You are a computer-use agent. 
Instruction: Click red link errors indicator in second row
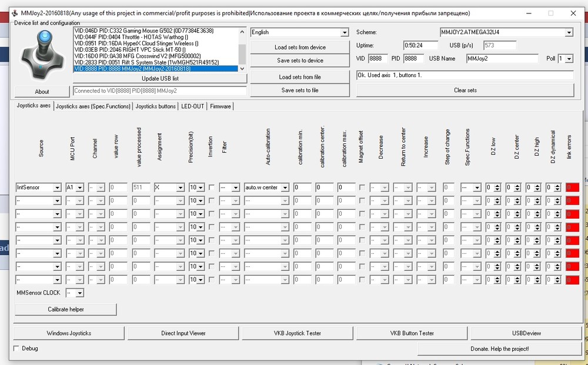pos(572,201)
